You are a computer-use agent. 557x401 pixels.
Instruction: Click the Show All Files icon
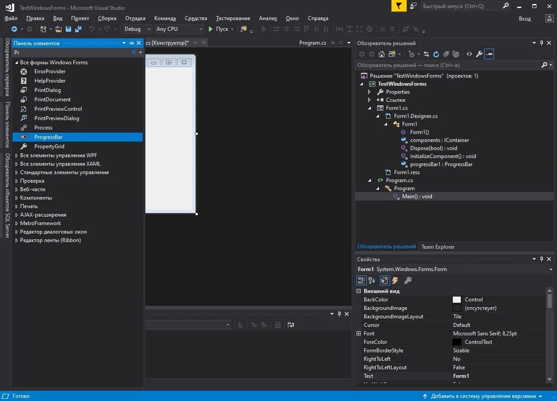click(456, 54)
